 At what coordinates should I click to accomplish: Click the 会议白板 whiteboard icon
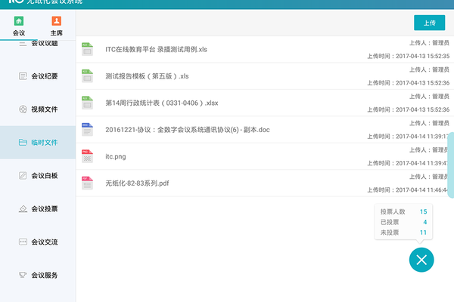pyautogui.click(x=23, y=176)
